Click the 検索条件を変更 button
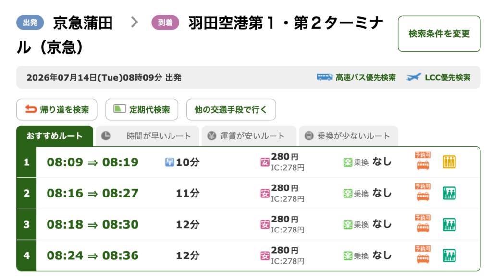492x278 pixels. tap(439, 34)
